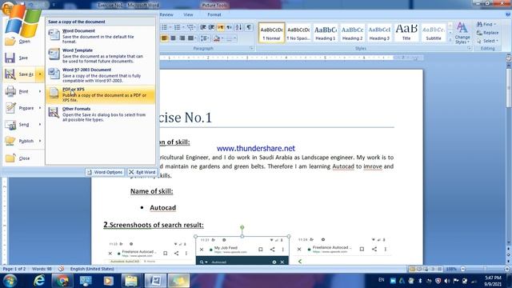Expand the Styles gallery More arrow
This screenshot has width=512, height=288.
click(x=450, y=39)
